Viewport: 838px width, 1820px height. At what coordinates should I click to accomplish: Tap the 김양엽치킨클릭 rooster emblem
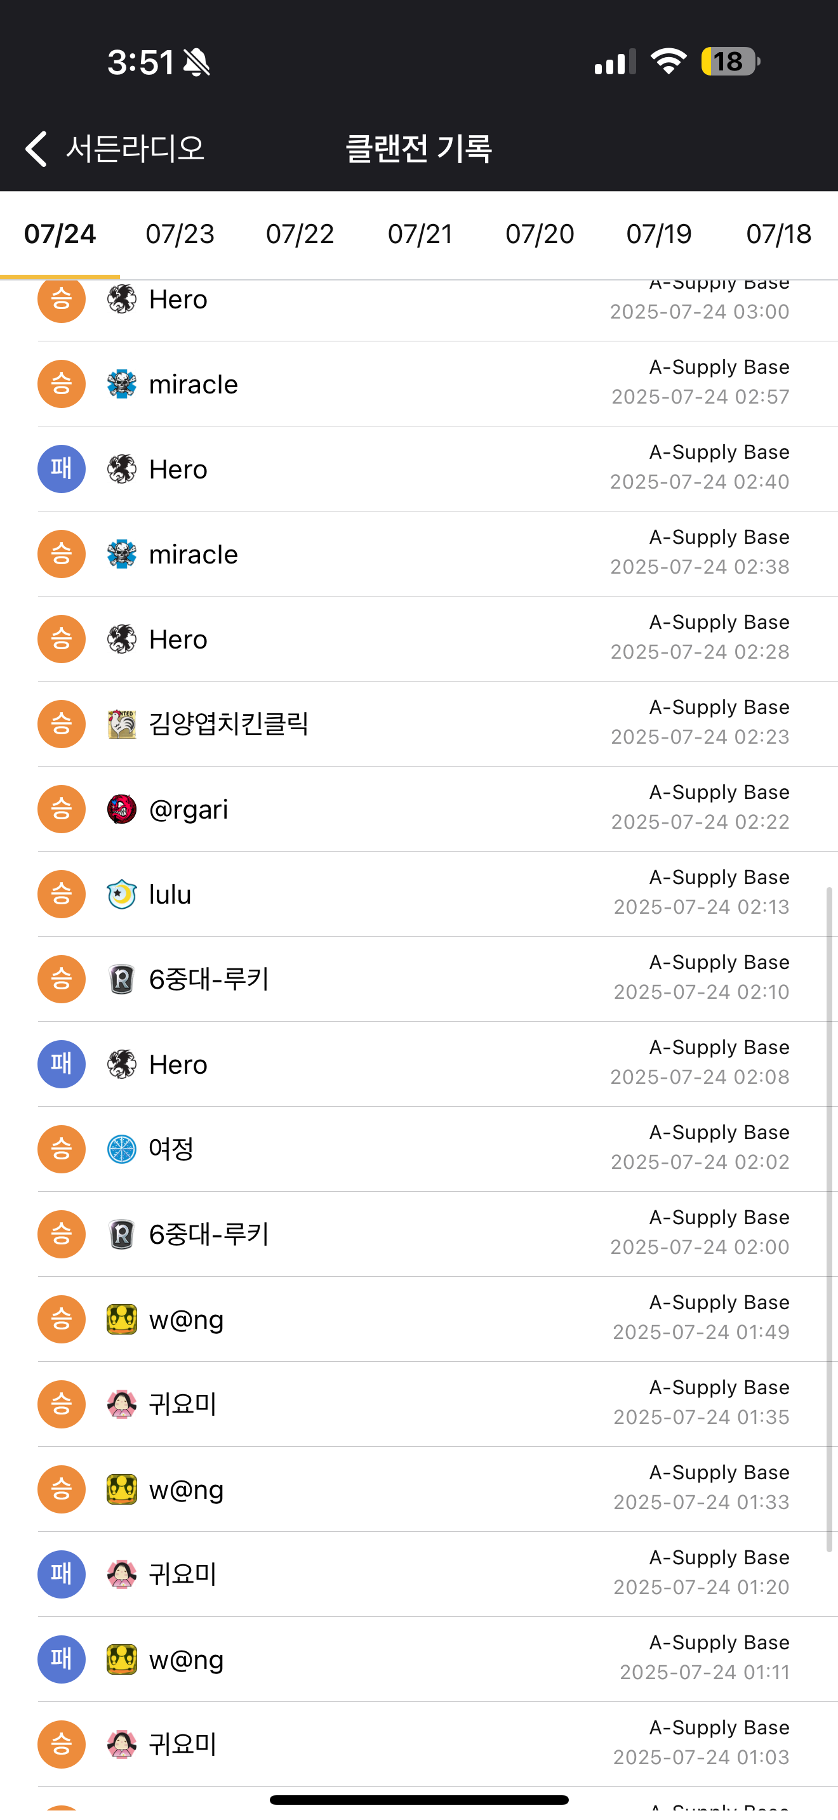[121, 724]
